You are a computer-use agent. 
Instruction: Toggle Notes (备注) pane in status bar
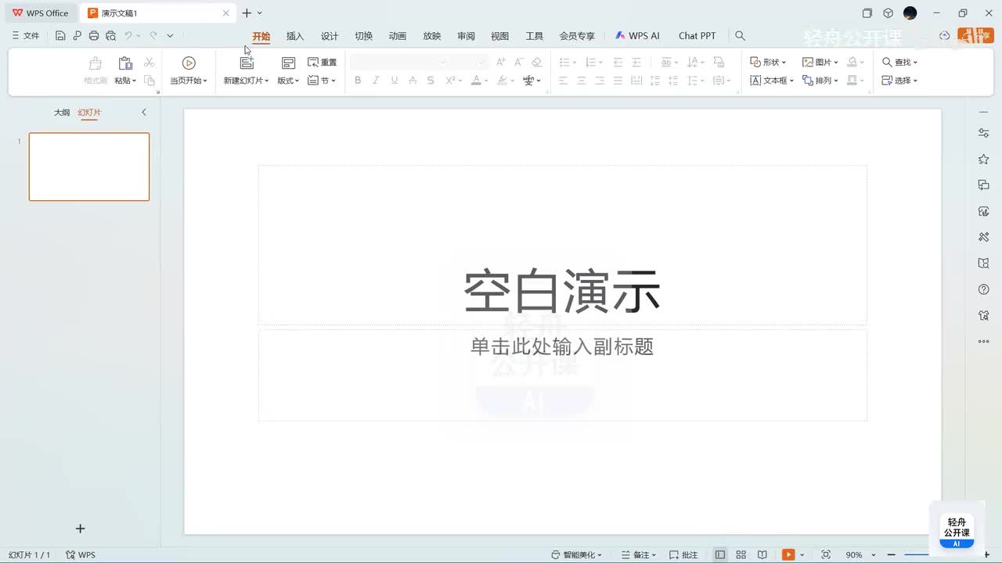[639, 554]
